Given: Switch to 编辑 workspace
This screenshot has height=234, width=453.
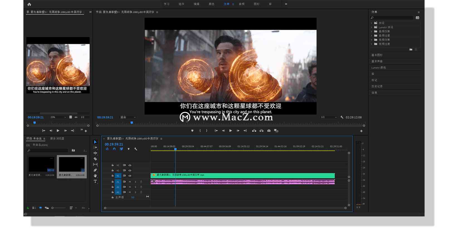Looking at the screenshot, I should coord(196,4).
